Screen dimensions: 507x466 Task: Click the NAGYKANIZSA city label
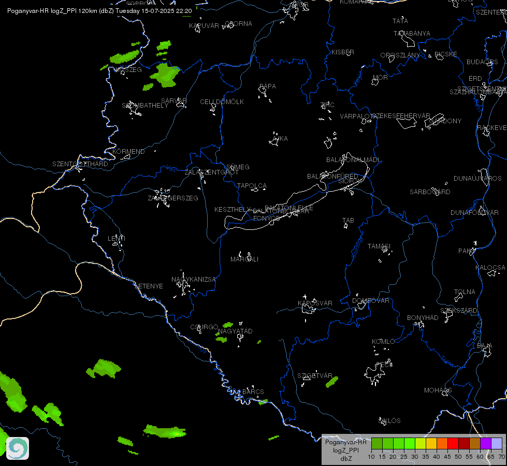pyautogui.click(x=194, y=280)
